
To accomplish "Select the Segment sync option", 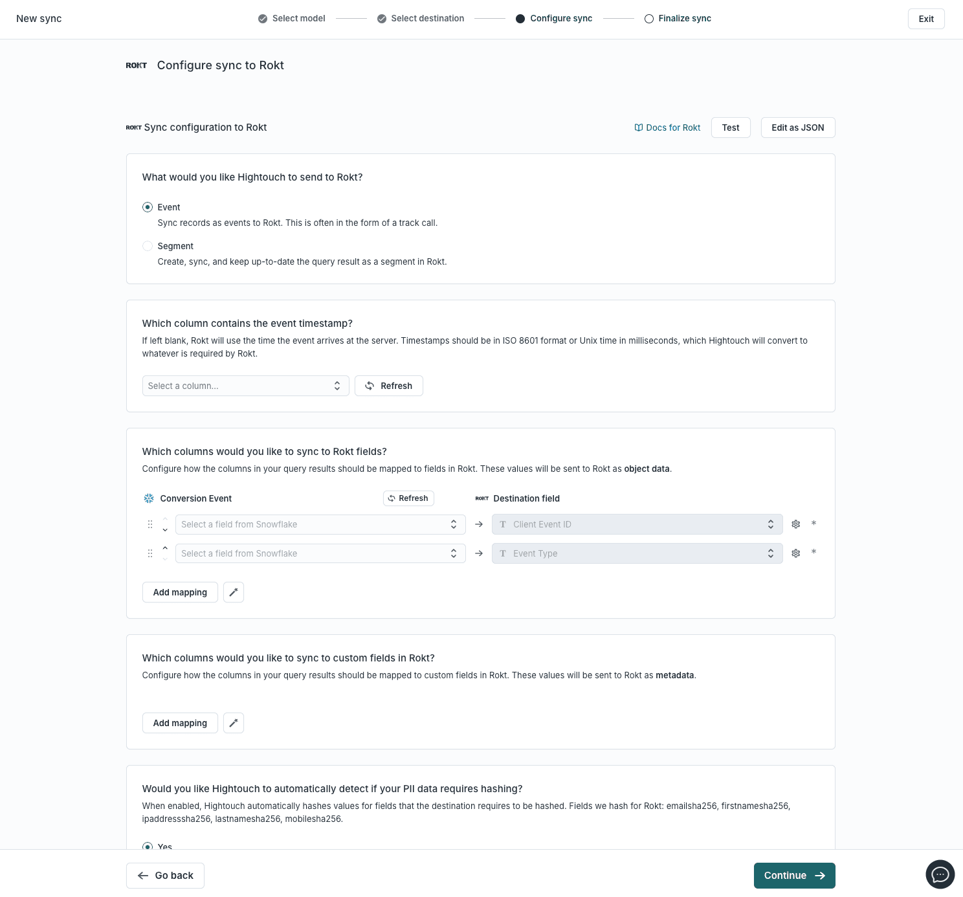I will [148, 246].
